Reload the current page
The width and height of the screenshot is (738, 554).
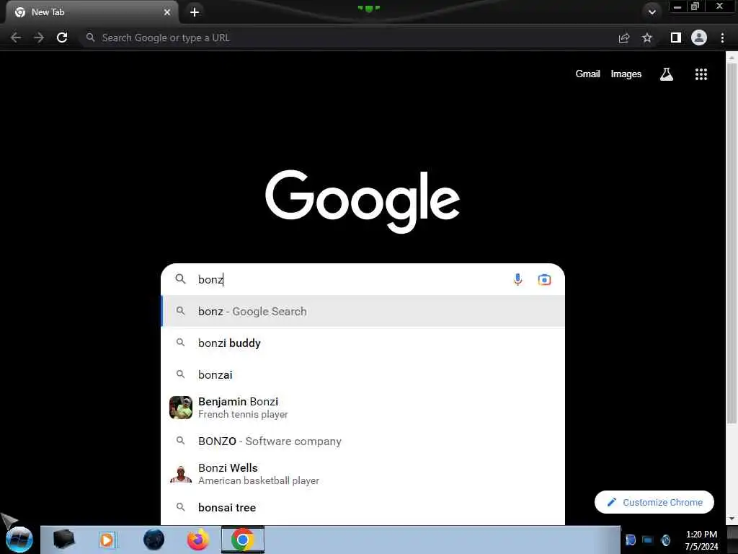coord(62,38)
